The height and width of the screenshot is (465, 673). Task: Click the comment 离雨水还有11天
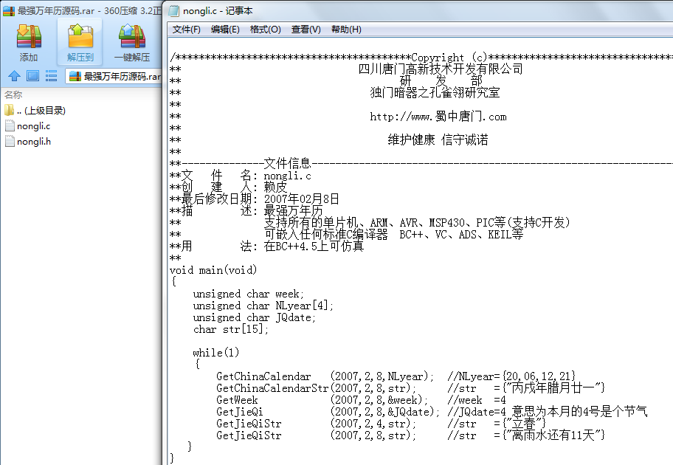pos(526,435)
